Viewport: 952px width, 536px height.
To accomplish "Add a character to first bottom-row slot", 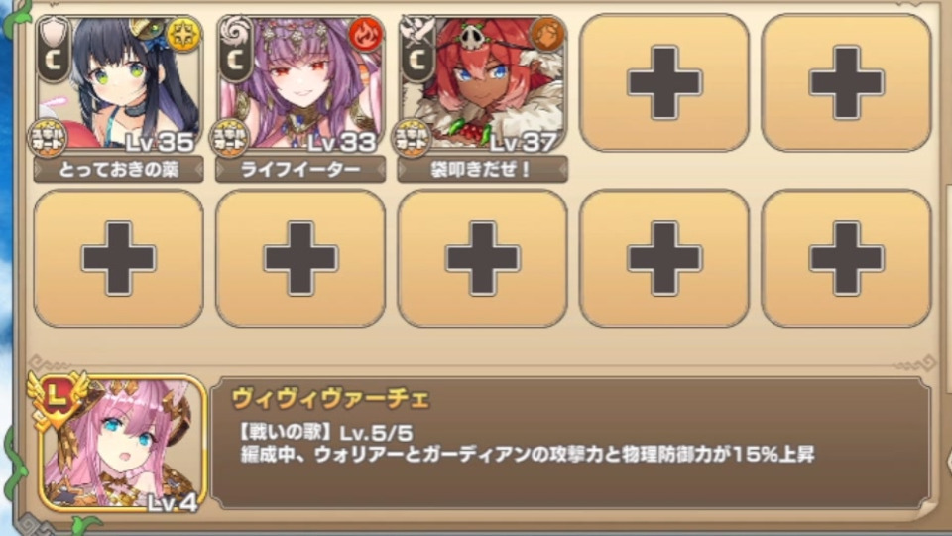I will tap(118, 258).
